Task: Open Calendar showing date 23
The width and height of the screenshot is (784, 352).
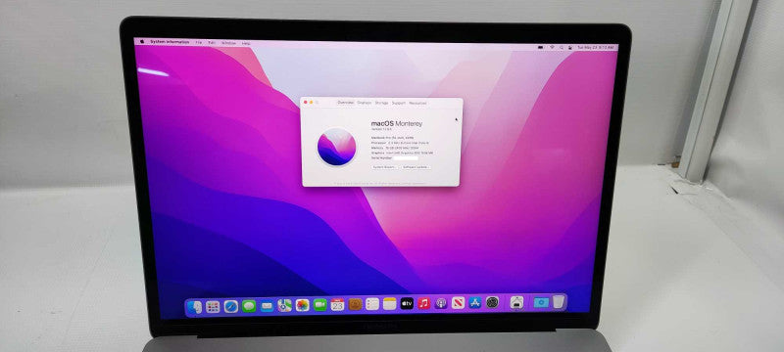Action: click(x=337, y=305)
